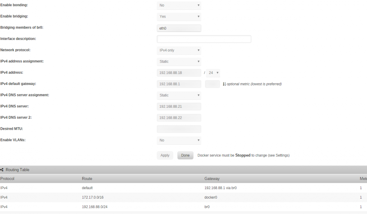Click the optional gateway metric field
The image size is (367, 214).
coord(212,84)
